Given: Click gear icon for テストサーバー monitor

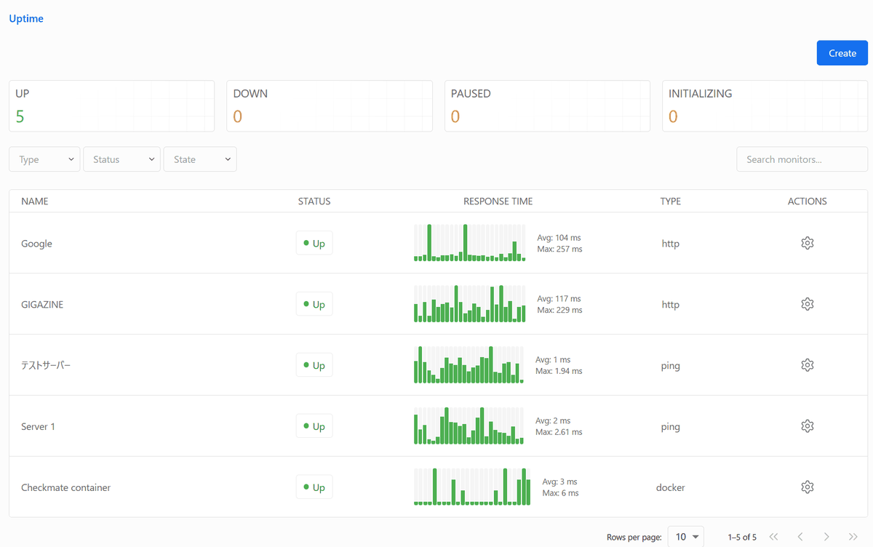Looking at the screenshot, I should coord(807,365).
